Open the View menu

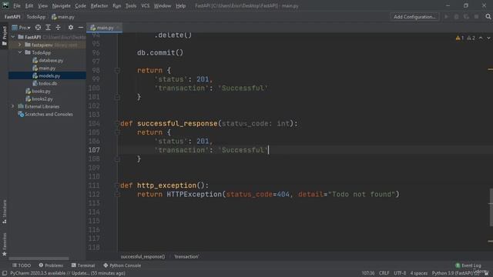43,5
